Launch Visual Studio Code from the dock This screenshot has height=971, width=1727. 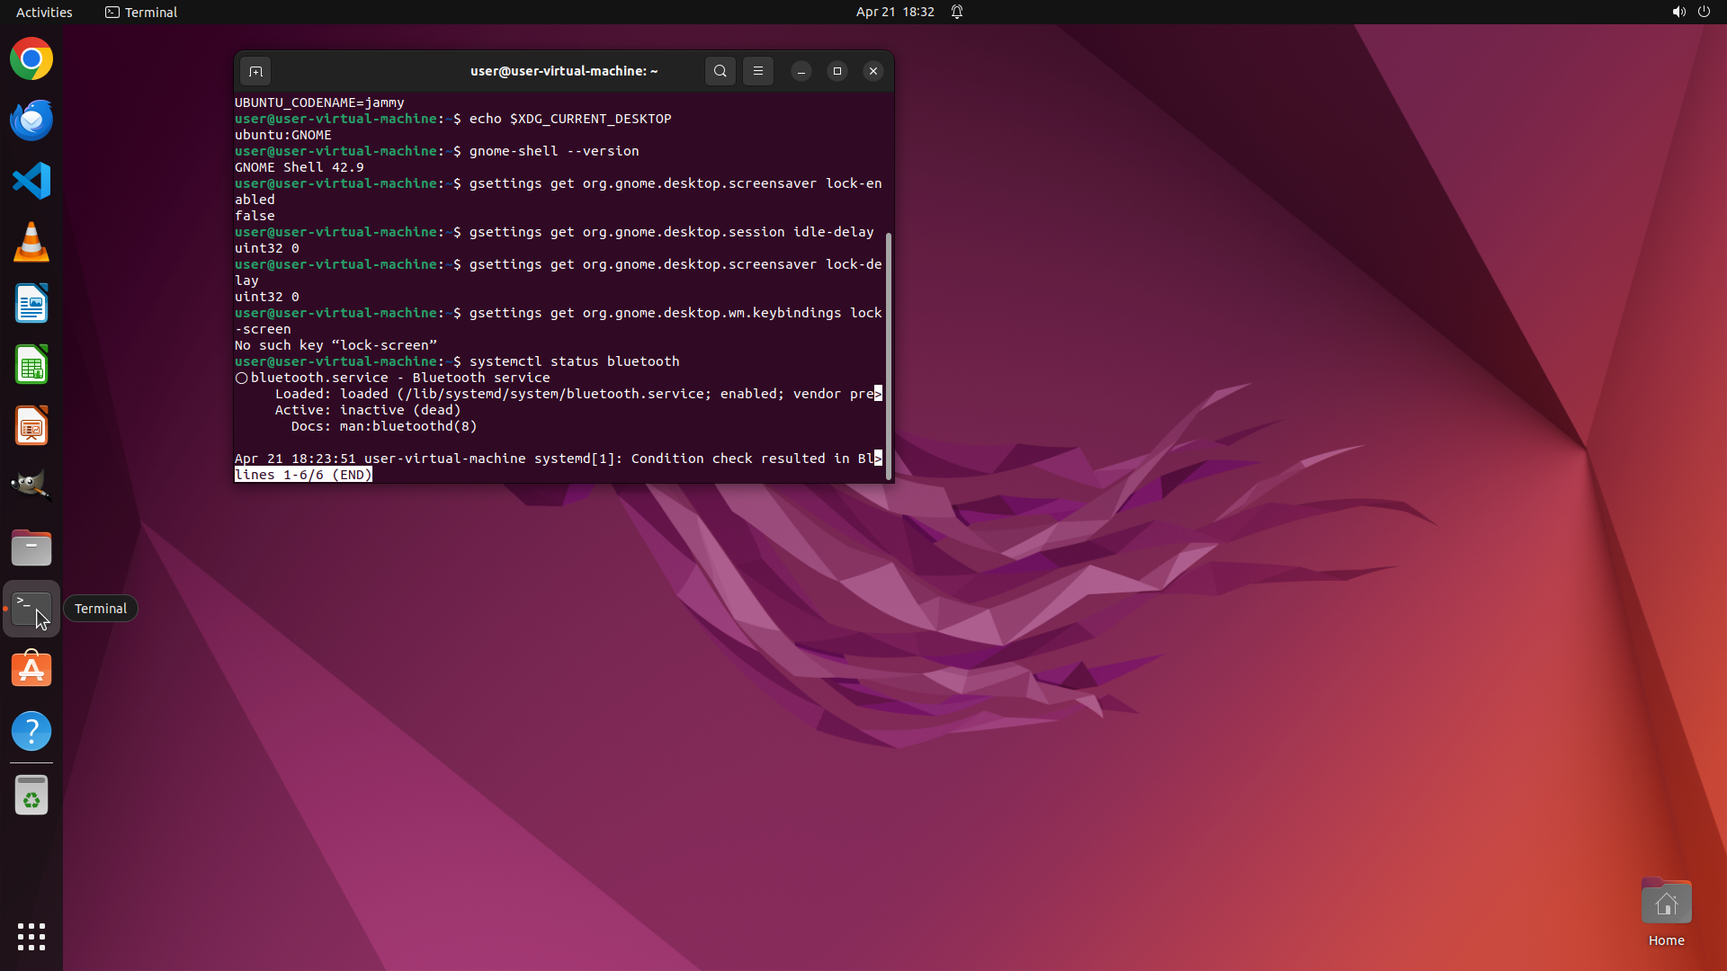[31, 182]
